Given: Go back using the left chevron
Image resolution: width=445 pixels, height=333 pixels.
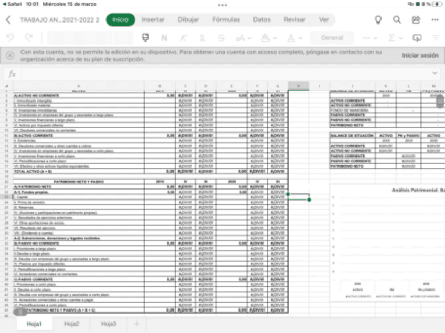Looking at the screenshot, I should tap(8, 20).
